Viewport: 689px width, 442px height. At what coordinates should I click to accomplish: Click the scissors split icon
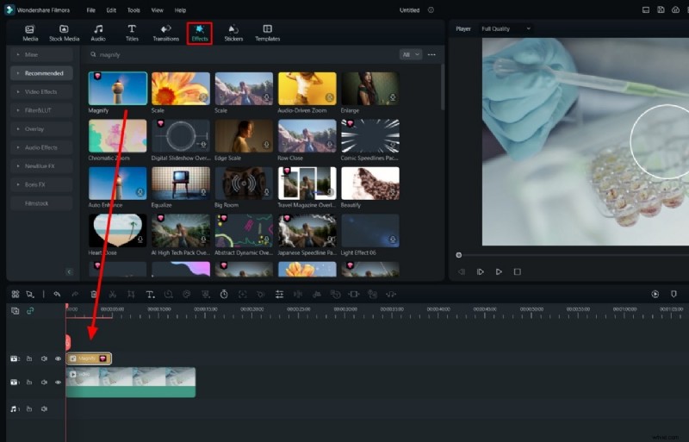(113, 294)
